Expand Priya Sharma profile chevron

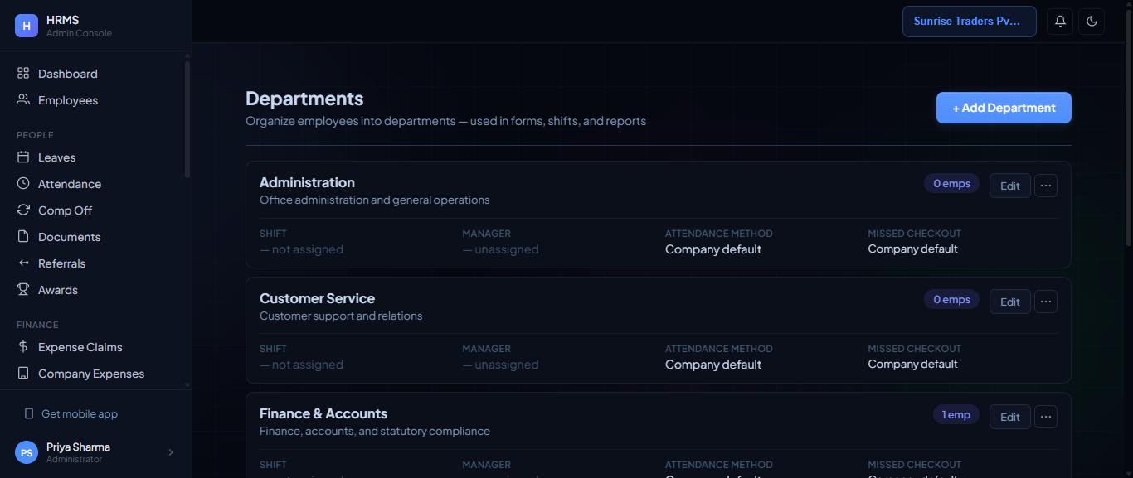tap(171, 452)
